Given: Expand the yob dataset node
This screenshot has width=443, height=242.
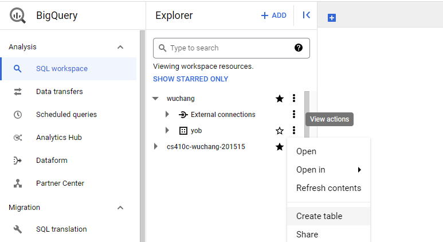Looking at the screenshot, I should [167, 131].
